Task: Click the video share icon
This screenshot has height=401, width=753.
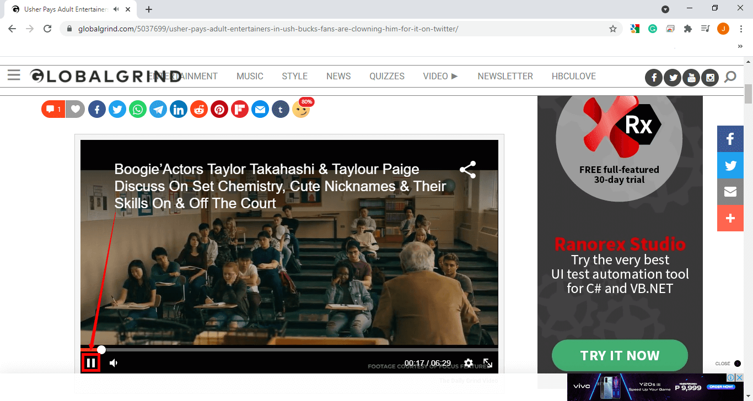Action: click(x=467, y=170)
